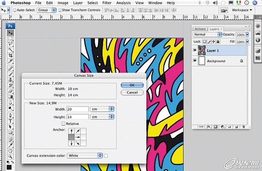Select the Blur tool

pyautogui.click(x=10, y=103)
